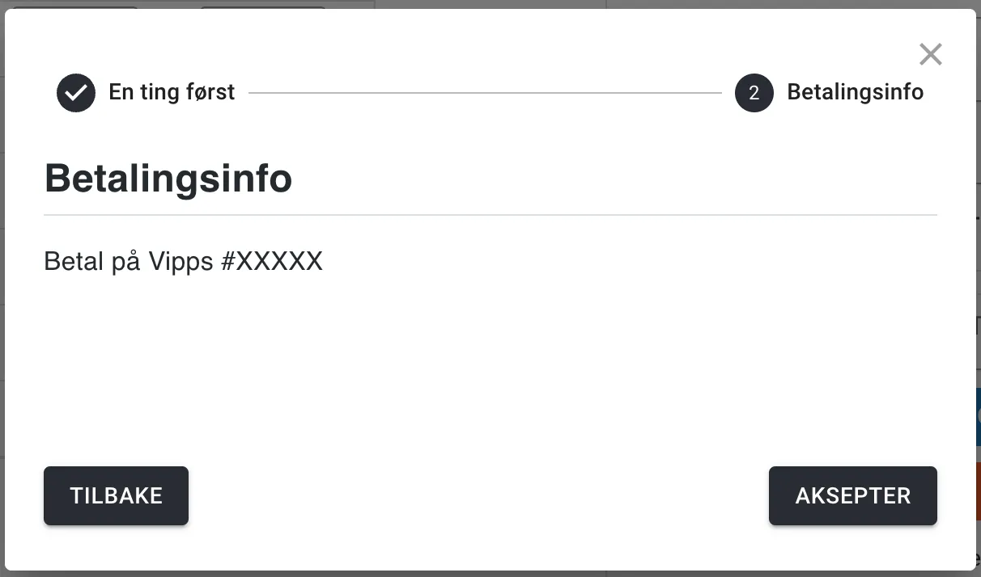981x577 pixels.
Task: Click the Vipps number #XXXXX
Action: pyautogui.click(x=271, y=262)
